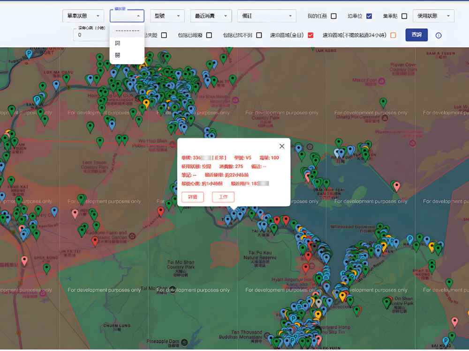Select the green marker below Shap Sz Heung label
This screenshot has height=351, width=469.
pyautogui.click(x=449, y=284)
